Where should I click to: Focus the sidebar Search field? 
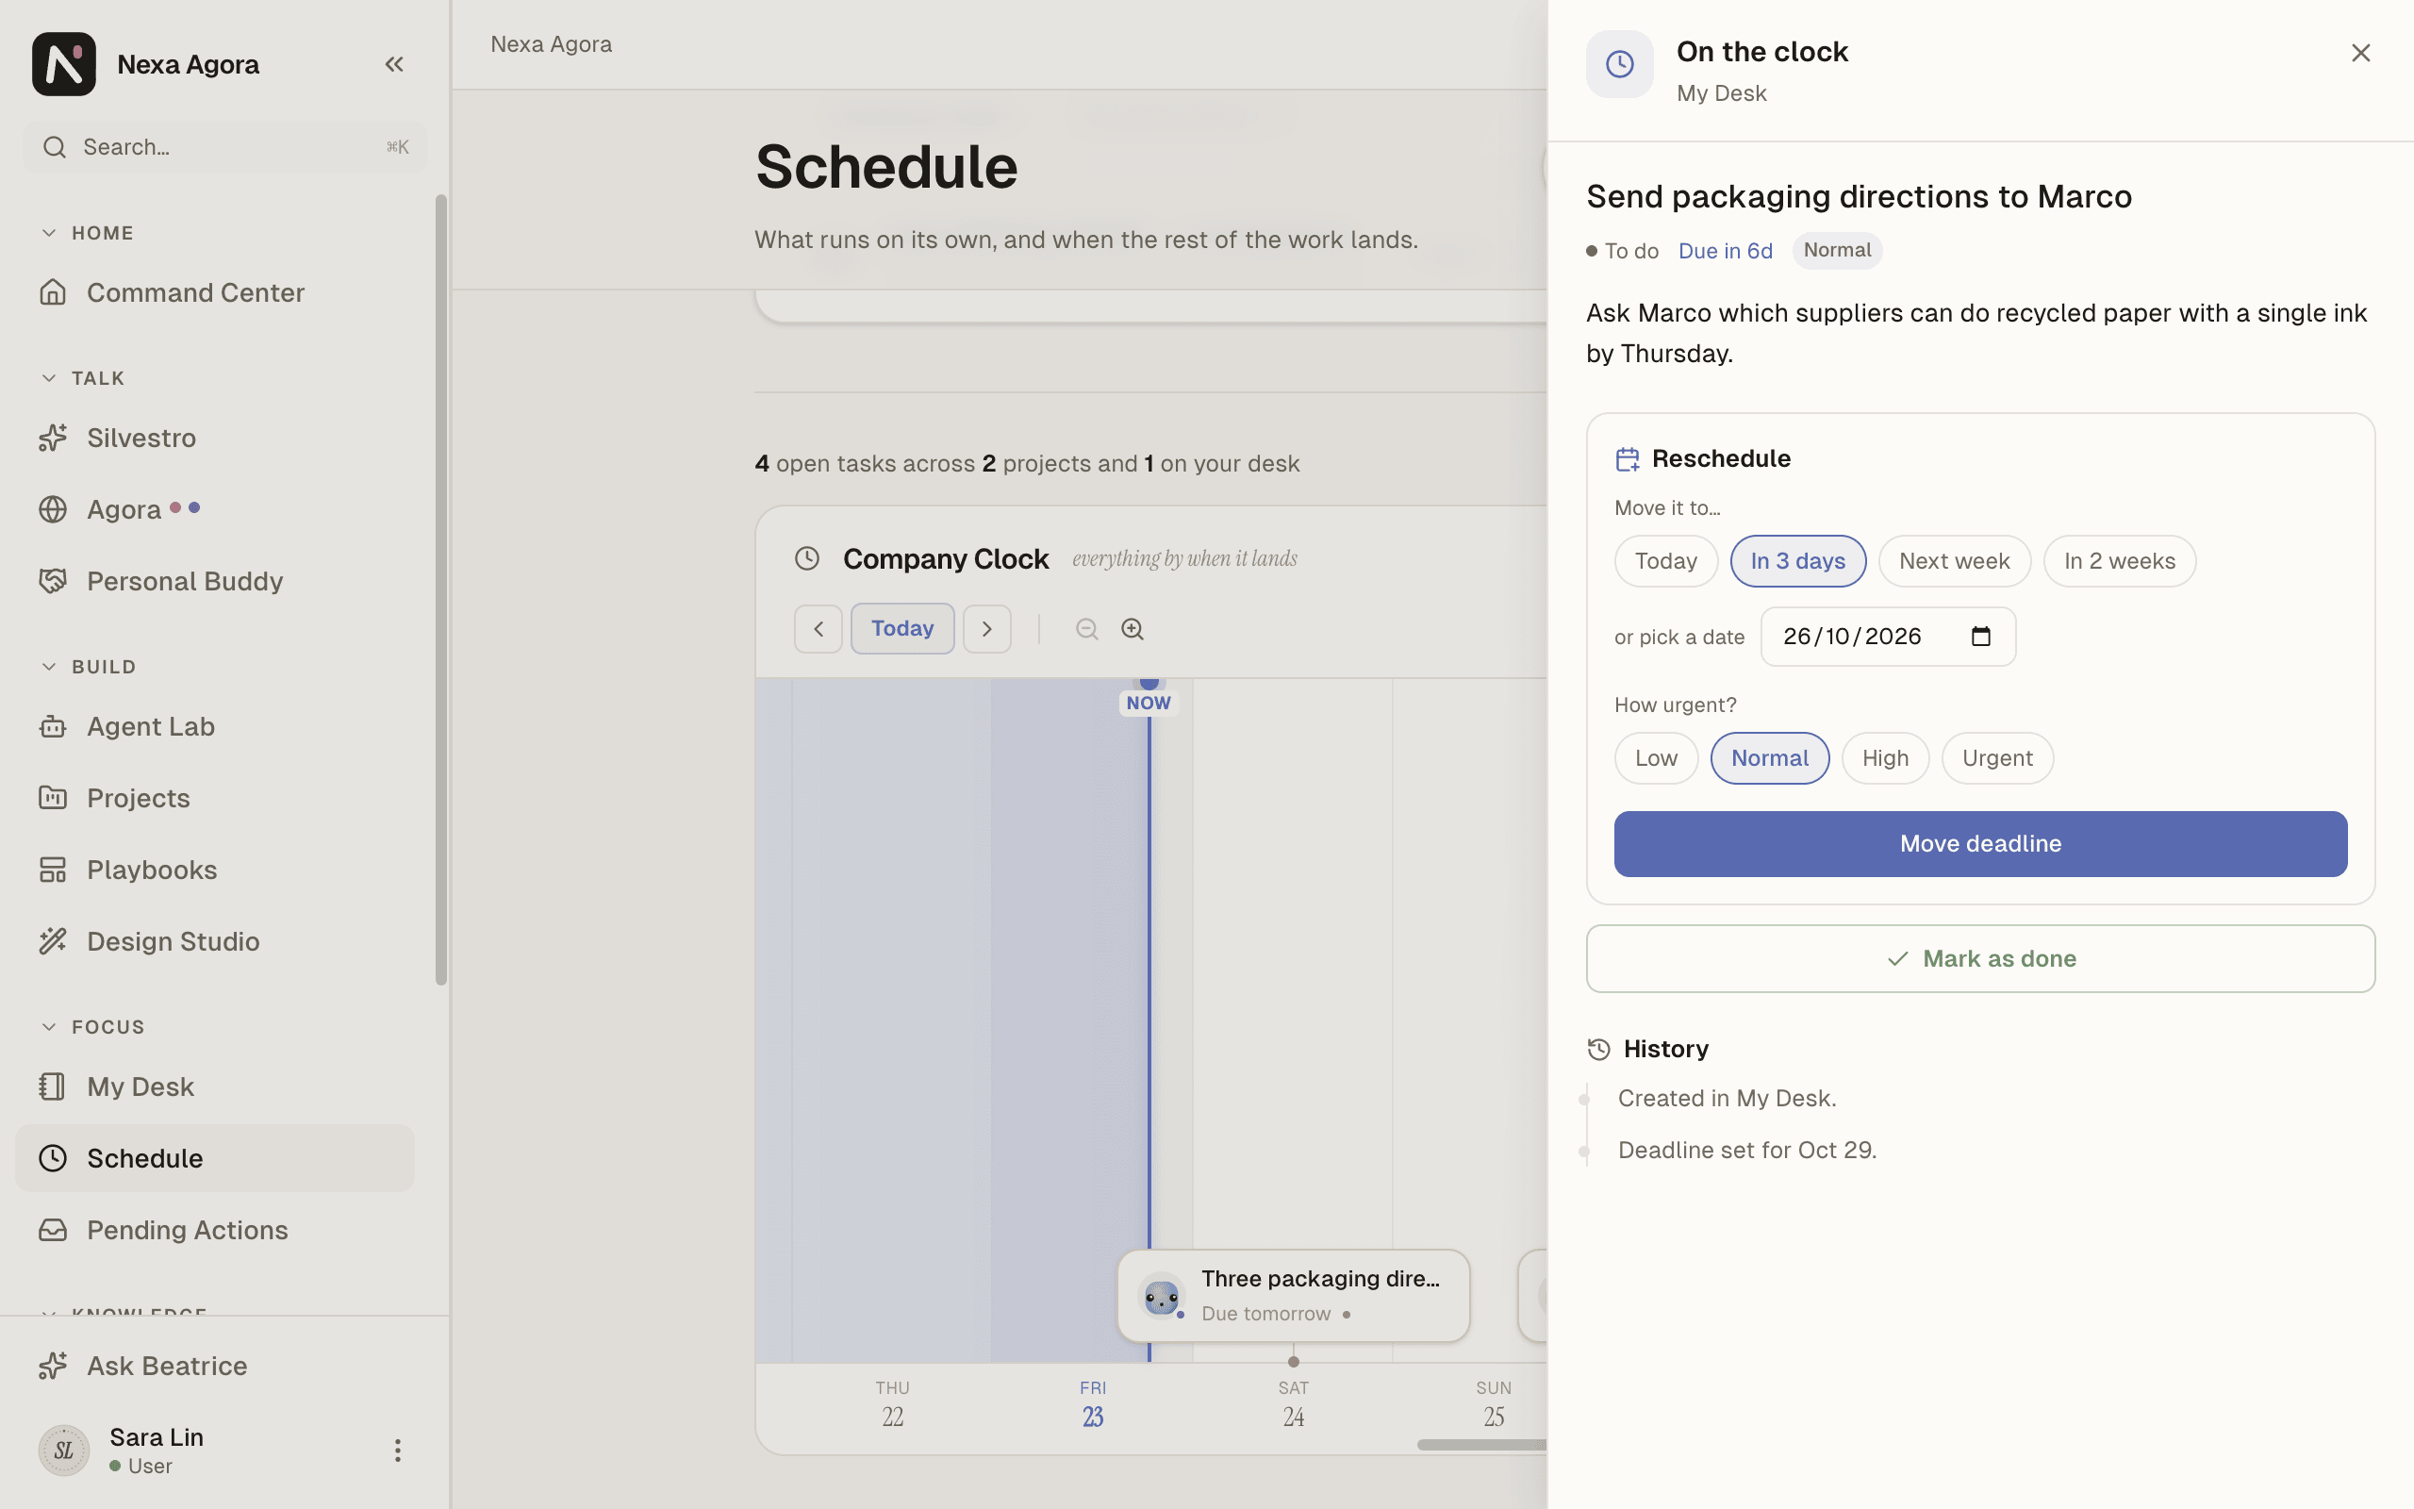pos(225,147)
